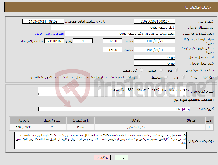Click the quantity cell showing 2

[52, 127]
